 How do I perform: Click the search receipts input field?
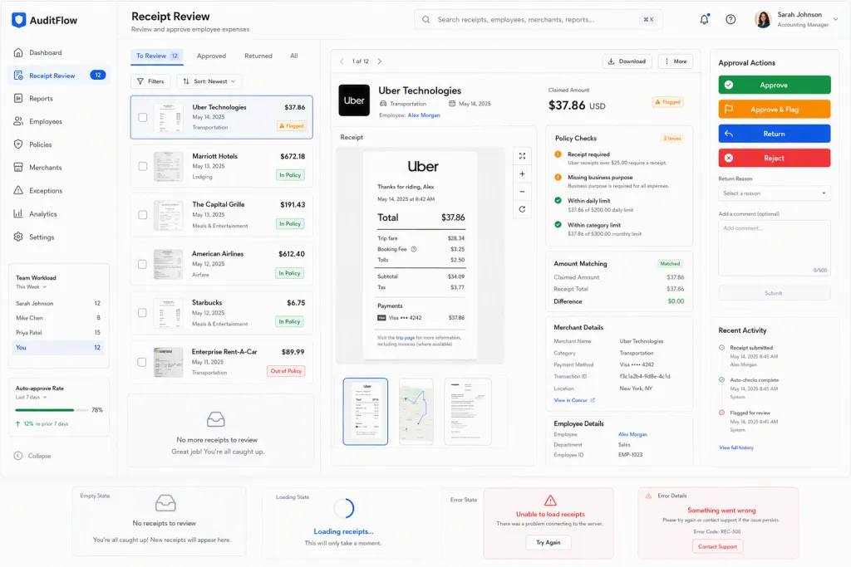tap(539, 20)
